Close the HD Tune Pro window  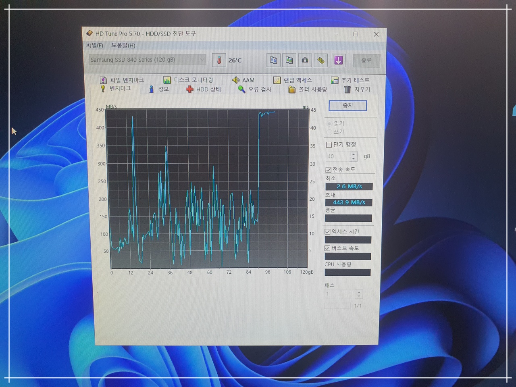coord(376,34)
